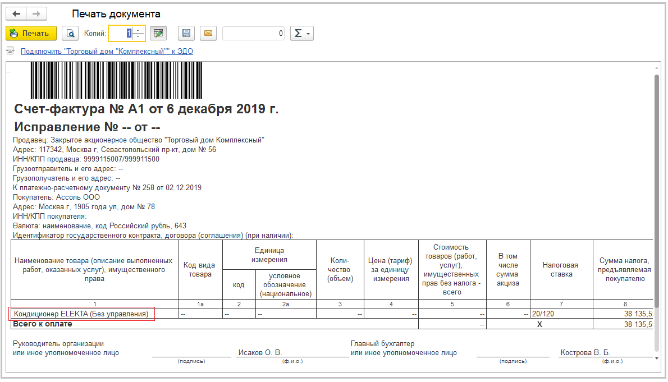
Task: Click the Код вида товара column header
Action: point(200,270)
